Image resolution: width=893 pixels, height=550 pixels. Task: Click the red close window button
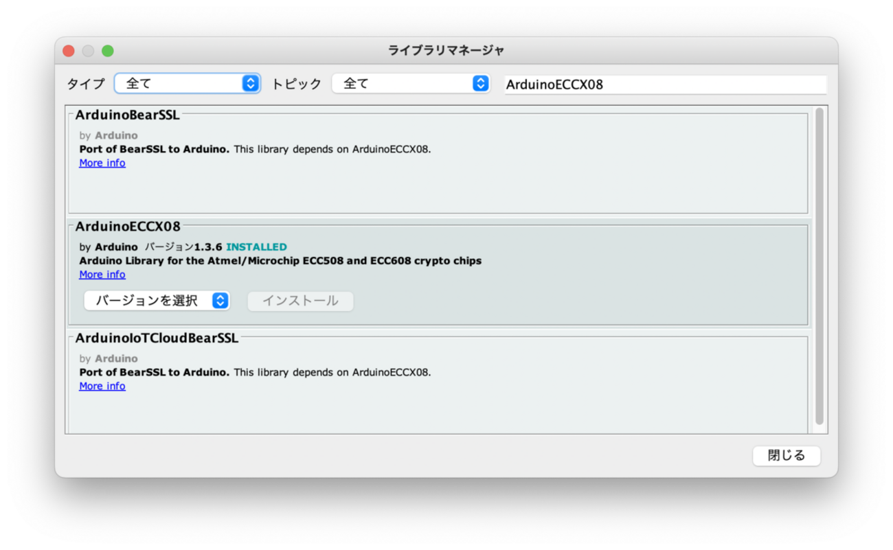coord(69,51)
